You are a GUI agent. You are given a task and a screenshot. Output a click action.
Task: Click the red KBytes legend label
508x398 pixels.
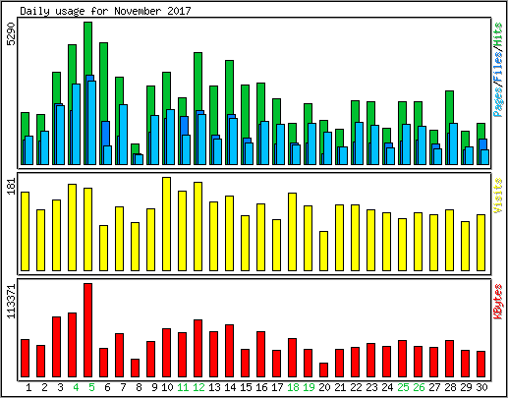pyautogui.click(x=497, y=302)
